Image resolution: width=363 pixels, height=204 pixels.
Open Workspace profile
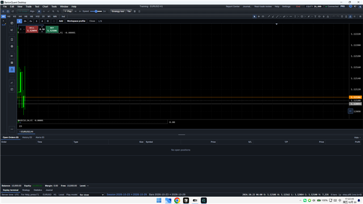(x=76, y=21)
